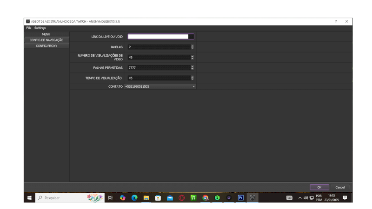
Task: Open Google Chrome from the taskbar
Action: coord(206,198)
